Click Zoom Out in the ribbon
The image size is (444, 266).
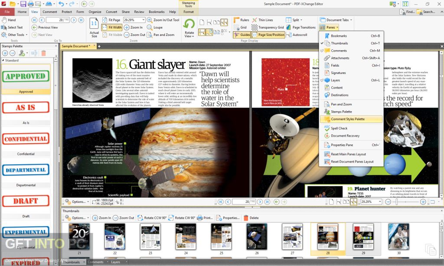coord(135,35)
